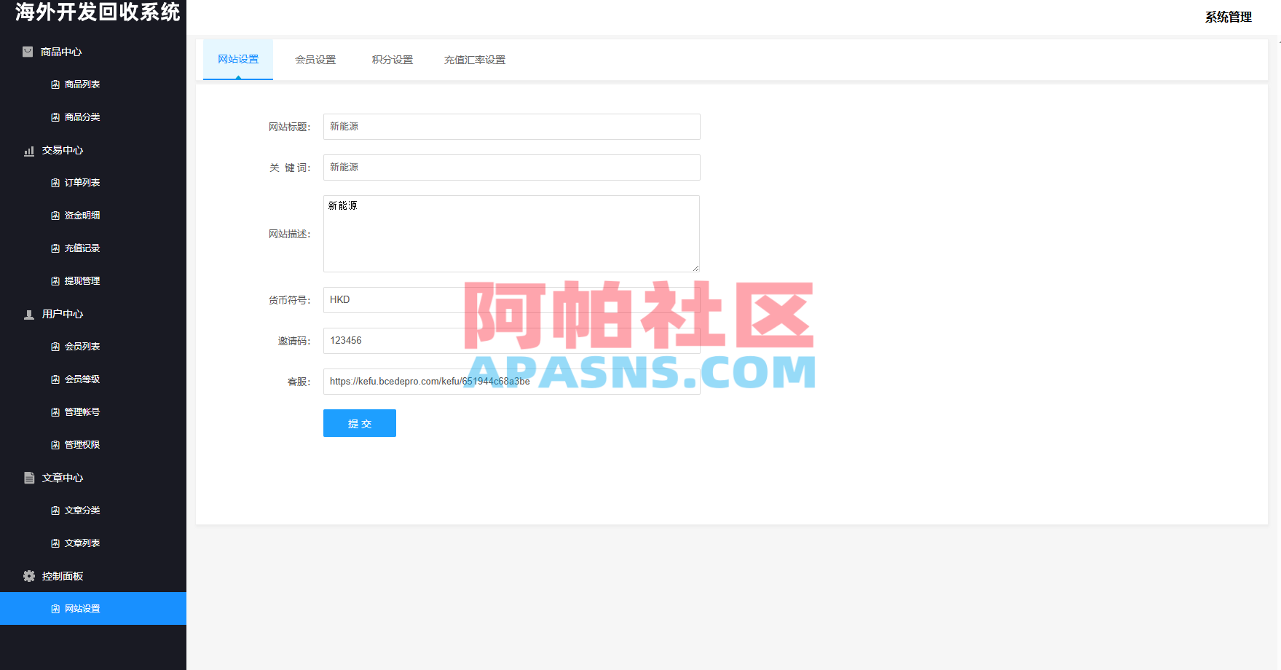Click the 文章中心 document icon
This screenshot has height=670, width=1281.
click(x=29, y=478)
